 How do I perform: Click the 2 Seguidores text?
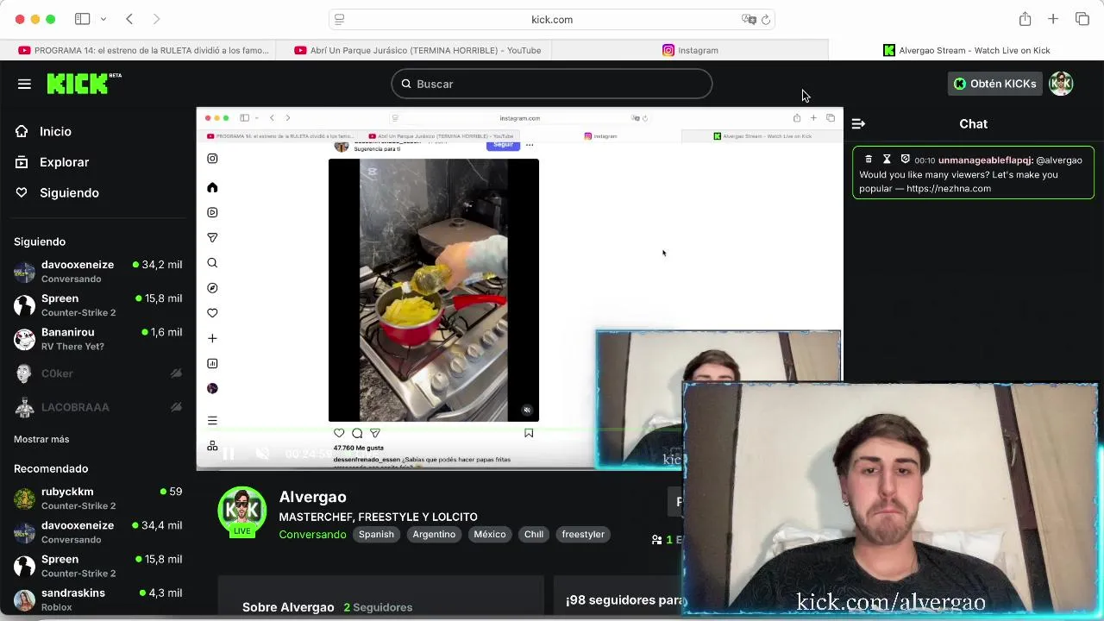point(378,607)
